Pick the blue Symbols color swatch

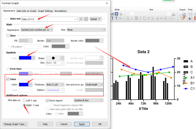tap(25, 58)
